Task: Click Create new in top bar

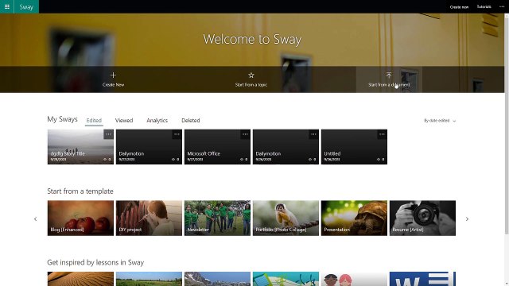Action: 459,7
